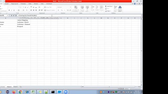Toggle Wrap Text
This screenshot has height=94, width=168.
[x=48, y=7]
